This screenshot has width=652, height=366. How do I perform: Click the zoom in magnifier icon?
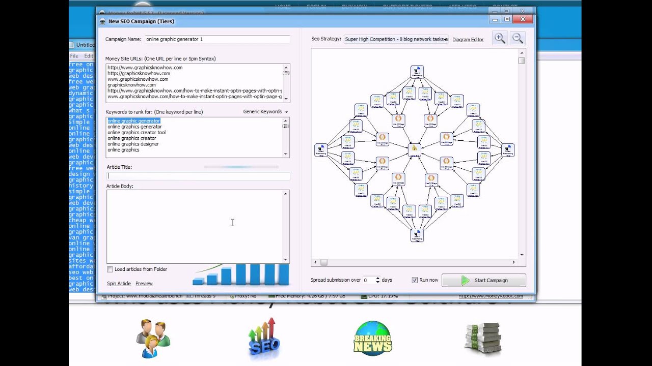coord(500,39)
